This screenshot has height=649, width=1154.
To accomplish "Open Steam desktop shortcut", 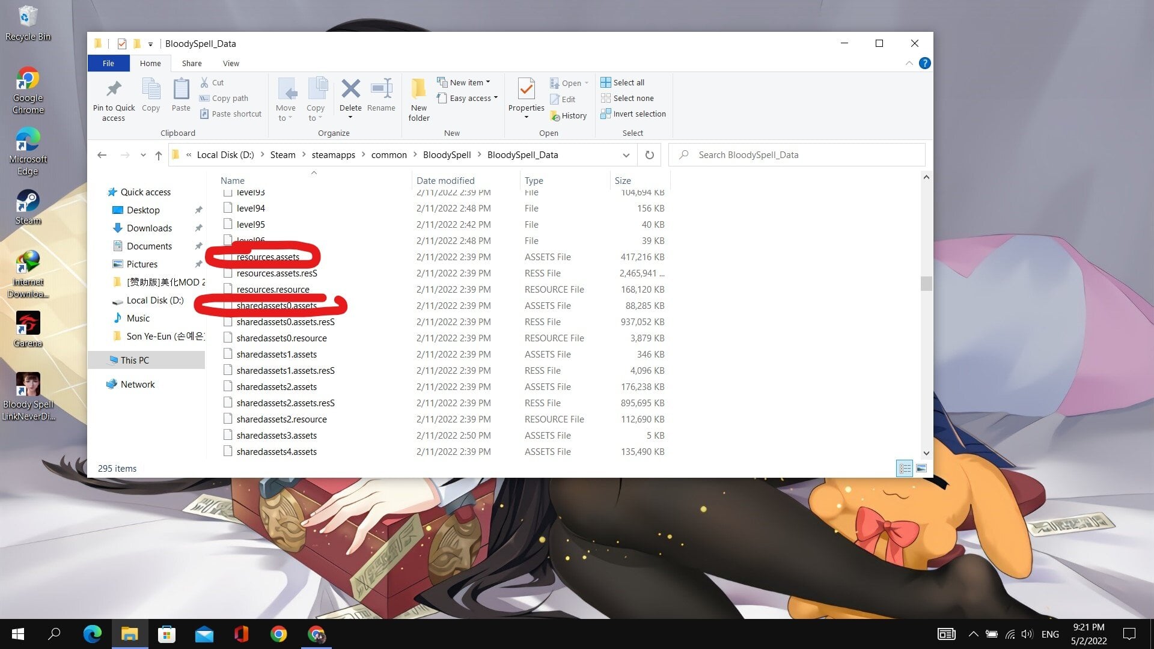I will point(28,207).
